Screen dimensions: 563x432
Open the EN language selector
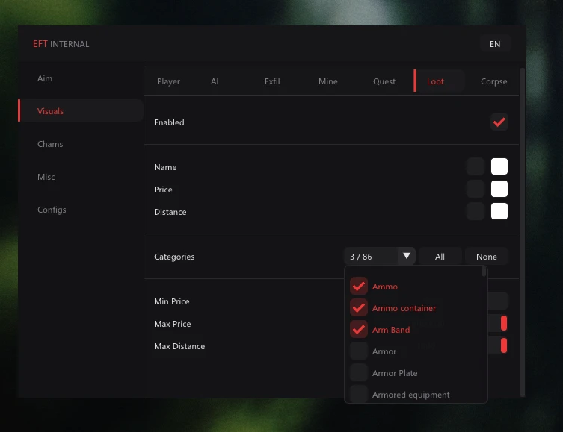[495, 44]
